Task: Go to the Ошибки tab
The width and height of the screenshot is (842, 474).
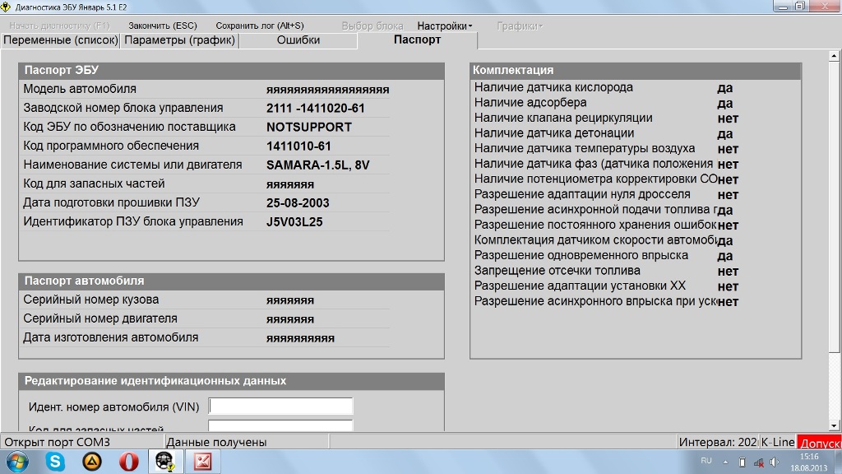Action: point(298,39)
